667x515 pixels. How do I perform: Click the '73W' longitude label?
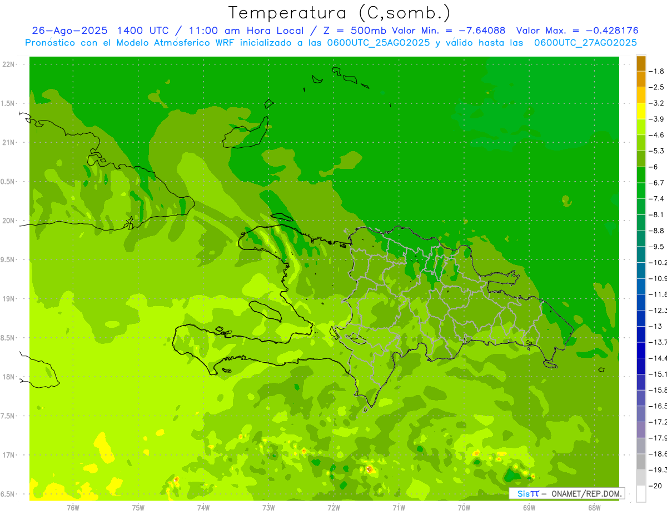[268, 508]
